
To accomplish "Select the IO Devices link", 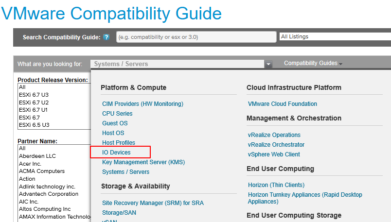I will 116,153.
